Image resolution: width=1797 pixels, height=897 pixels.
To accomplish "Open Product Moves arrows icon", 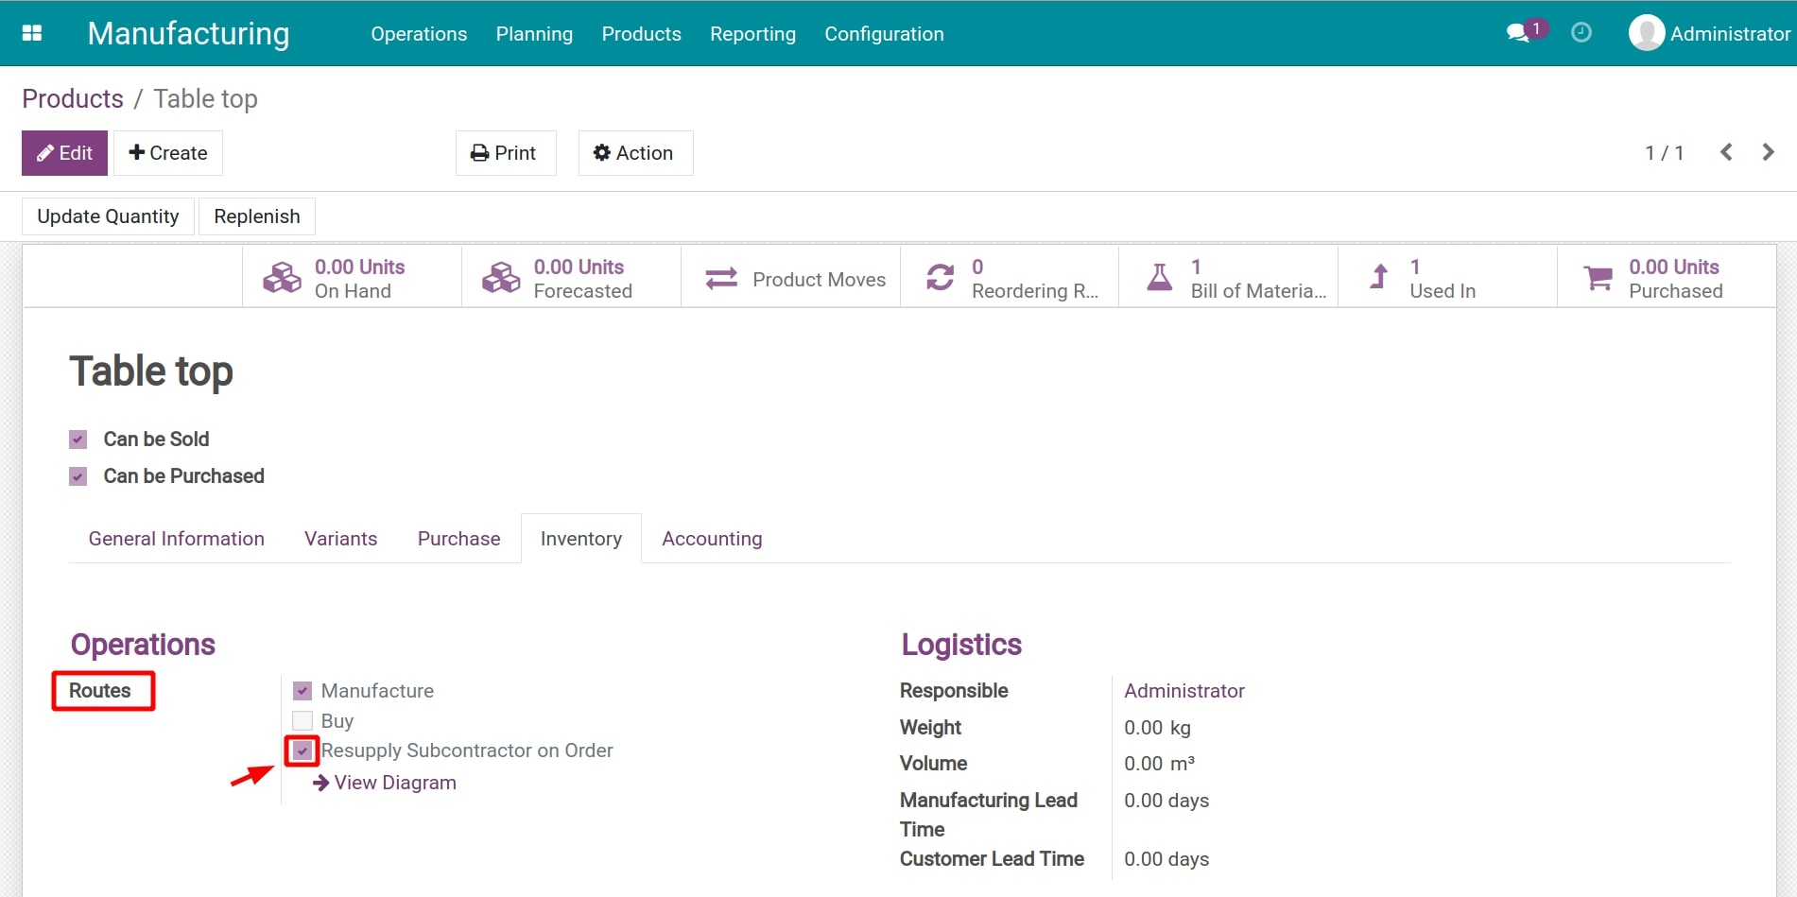I will [721, 278].
